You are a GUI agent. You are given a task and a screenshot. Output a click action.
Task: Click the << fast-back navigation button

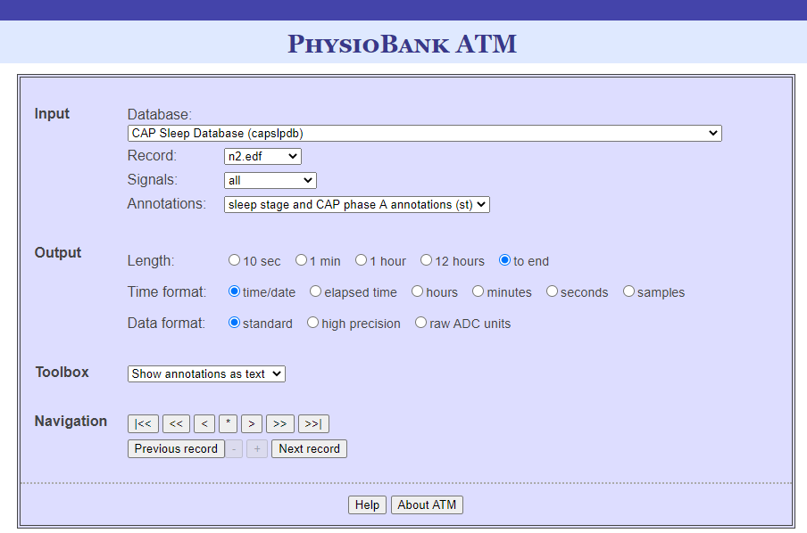pyautogui.click(x=176, y=424)
